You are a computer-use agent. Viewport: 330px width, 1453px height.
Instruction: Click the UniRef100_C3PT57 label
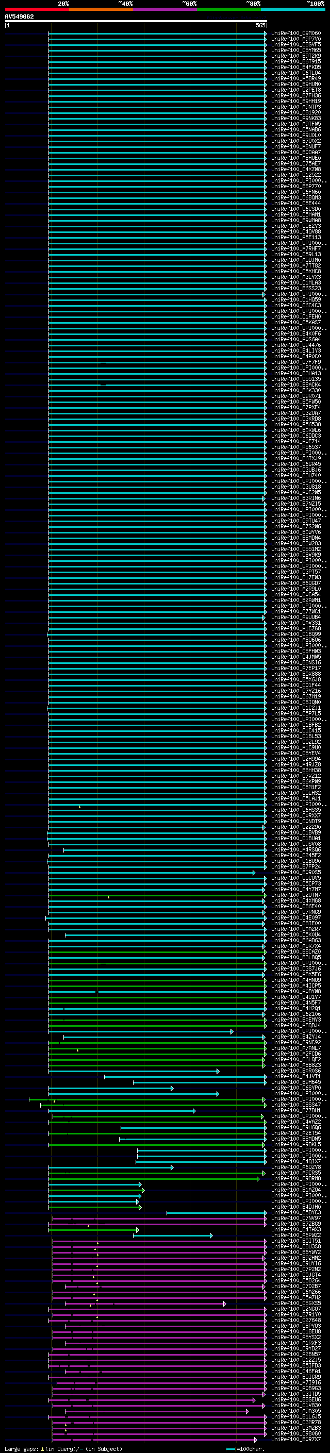tap(295, 572)
